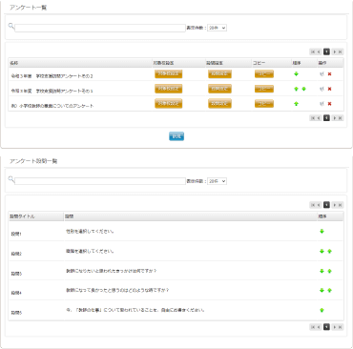Edit the その2 survey row
Image resolution: width=353 pixels, height=349 pixels.
322,74
